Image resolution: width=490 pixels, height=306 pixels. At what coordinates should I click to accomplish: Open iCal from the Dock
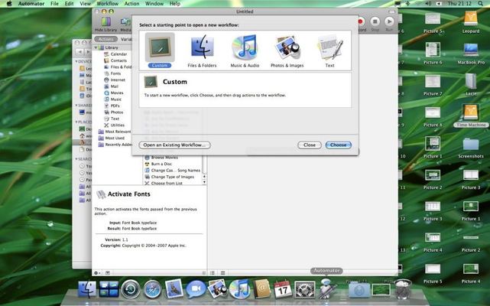(283, 289)
